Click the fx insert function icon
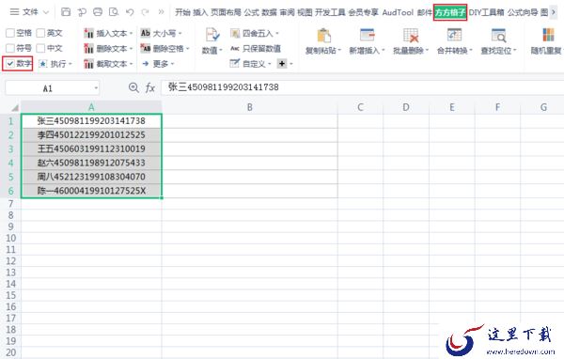564x359 pixels. (150, 87)
